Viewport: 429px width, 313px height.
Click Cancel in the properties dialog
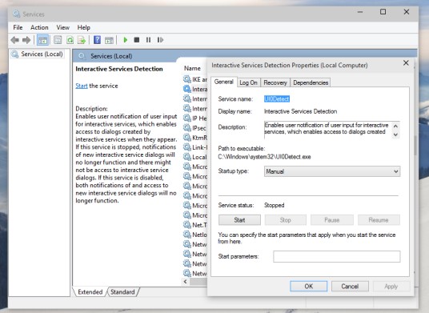pos(350,287)
